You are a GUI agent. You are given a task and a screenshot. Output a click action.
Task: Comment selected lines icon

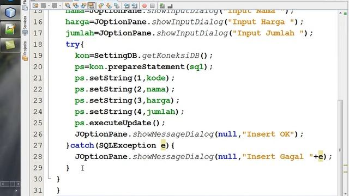163,5
